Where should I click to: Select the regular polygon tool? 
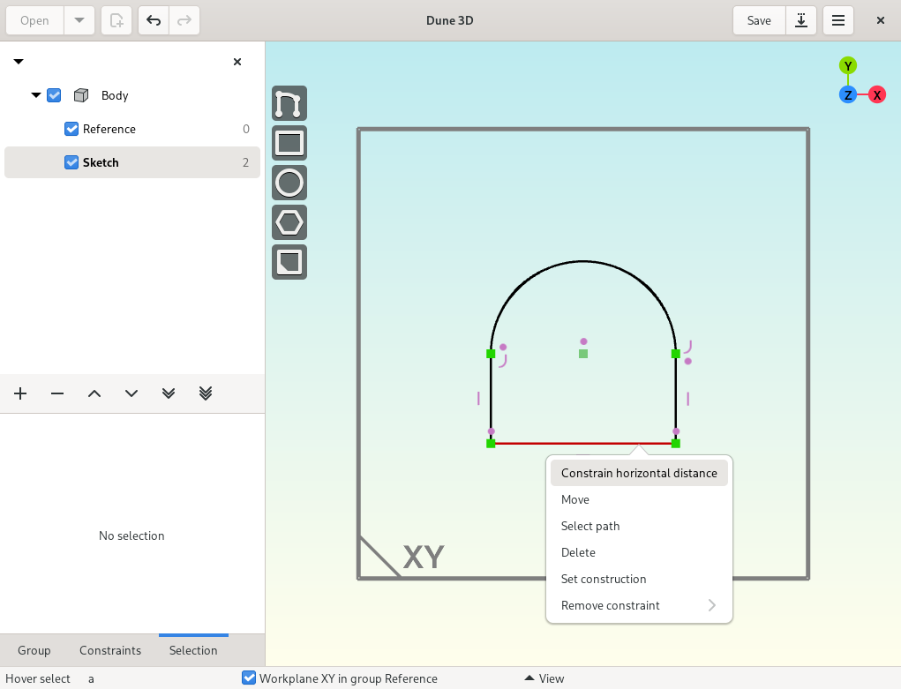tap(289, 222)
